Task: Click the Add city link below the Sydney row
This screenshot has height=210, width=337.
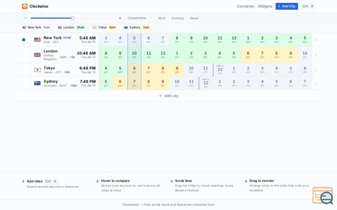Action: point(169,96)
